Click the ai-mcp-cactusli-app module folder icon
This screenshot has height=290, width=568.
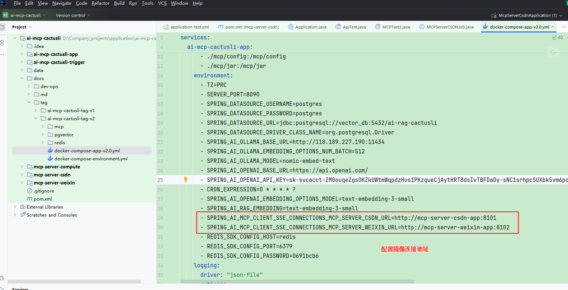point(30,54)
